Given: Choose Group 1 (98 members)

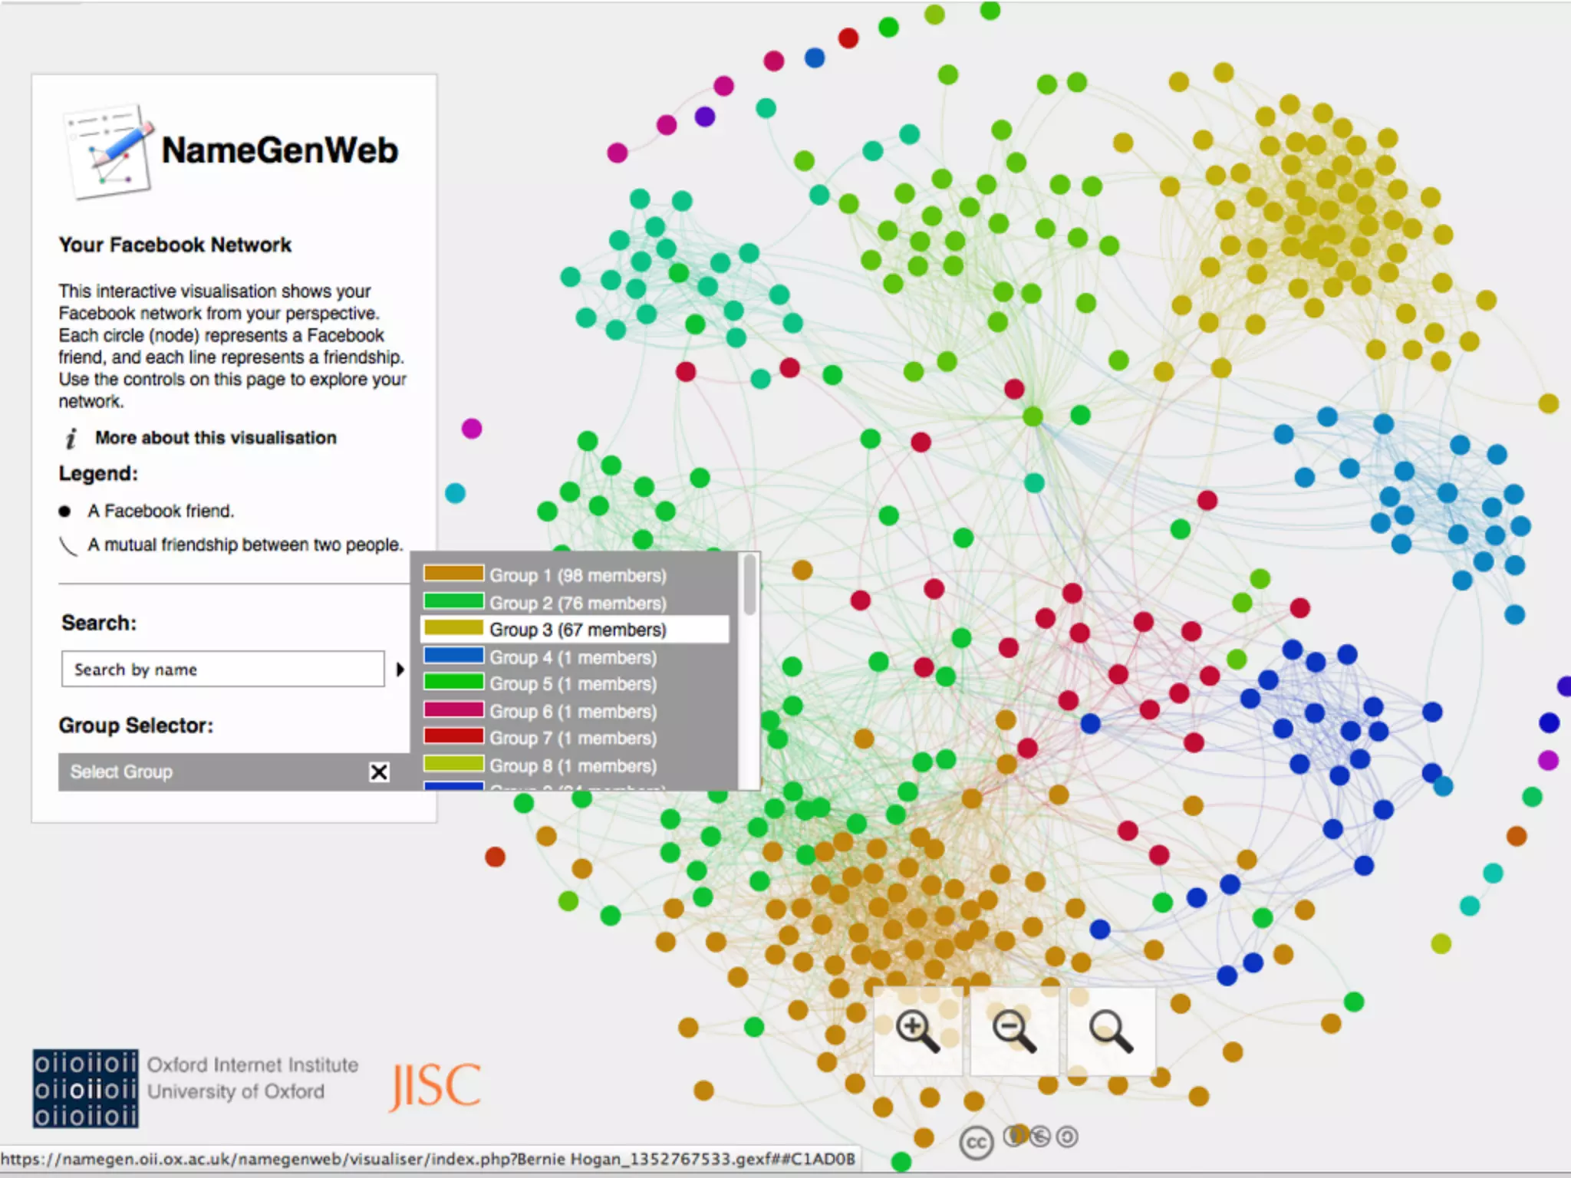Looking at the screenshot, I should pyautogui.click(x=578, y=575).
